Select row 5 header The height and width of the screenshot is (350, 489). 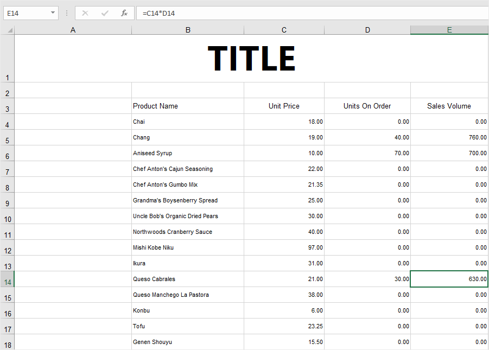[x=7, y=138]
